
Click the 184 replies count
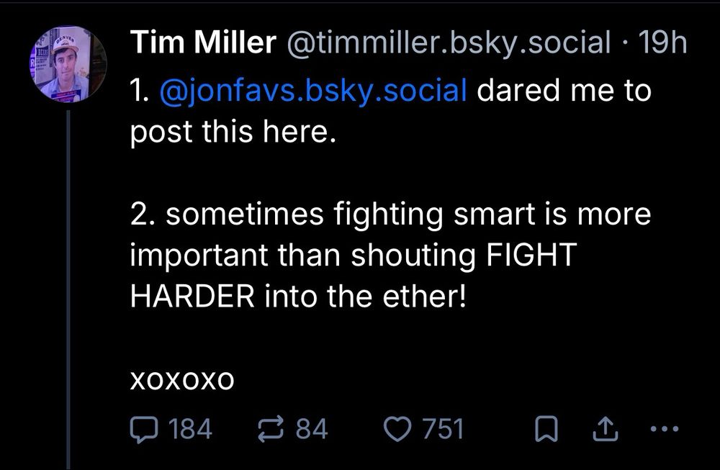[189, 429]
